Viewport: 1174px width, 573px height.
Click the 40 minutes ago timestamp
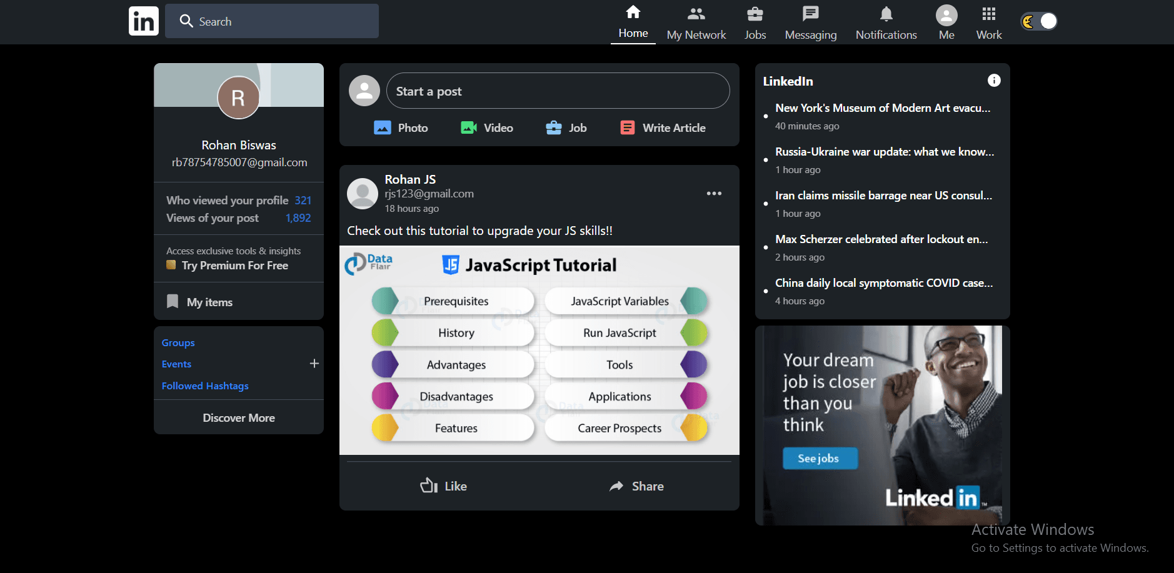point(807,126)
